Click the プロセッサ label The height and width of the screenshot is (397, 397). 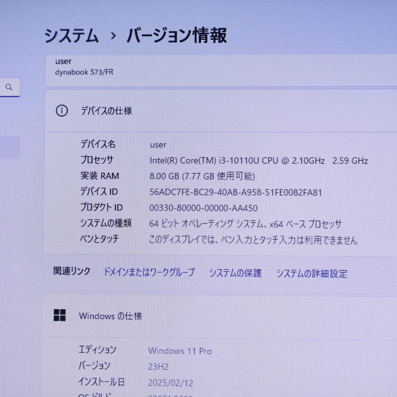coord(97,160)
